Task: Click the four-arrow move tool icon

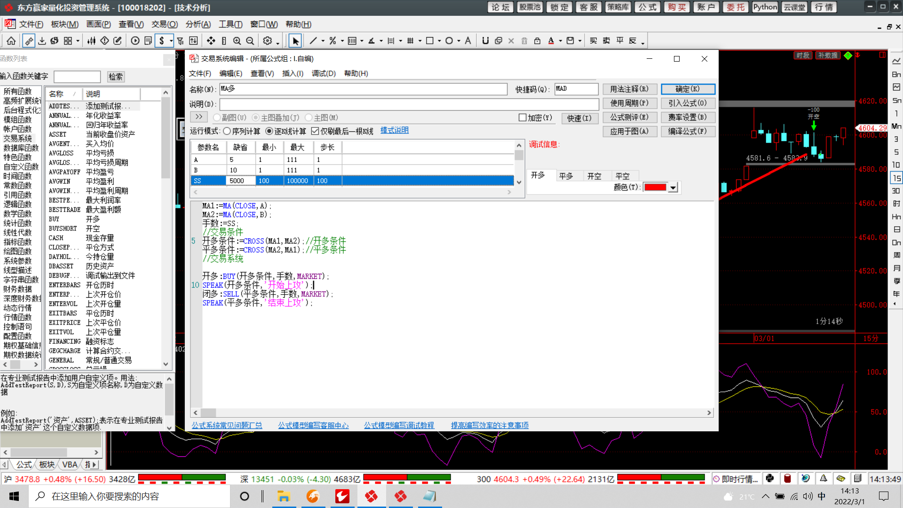Action: point(211,41)
